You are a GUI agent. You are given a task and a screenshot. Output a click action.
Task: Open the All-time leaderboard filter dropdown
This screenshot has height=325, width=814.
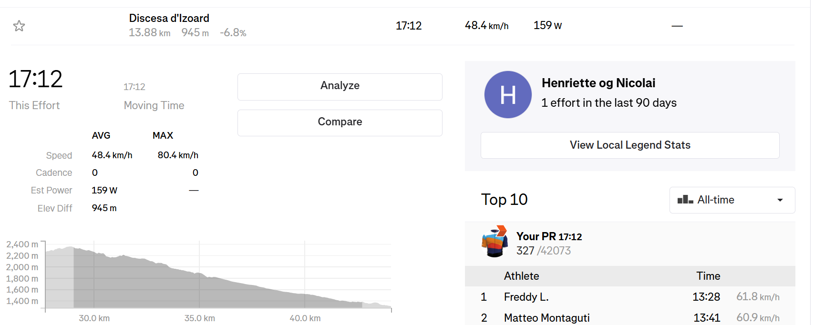coord(732,200)
